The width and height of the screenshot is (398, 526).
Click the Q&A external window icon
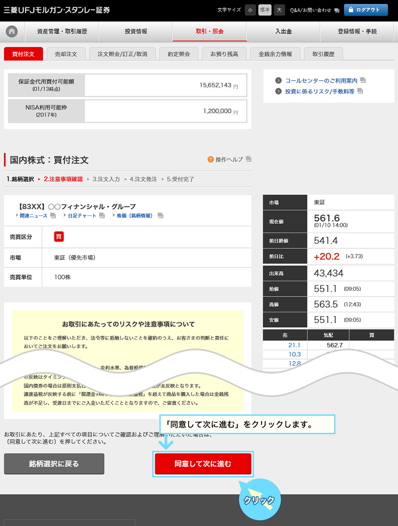(337, 10)
